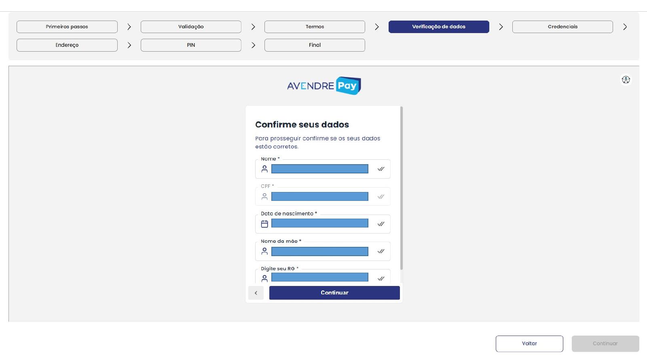The height and width of the screenshot is (363, 647).
Task: Select the Termos step
Action: pos(315,27)
